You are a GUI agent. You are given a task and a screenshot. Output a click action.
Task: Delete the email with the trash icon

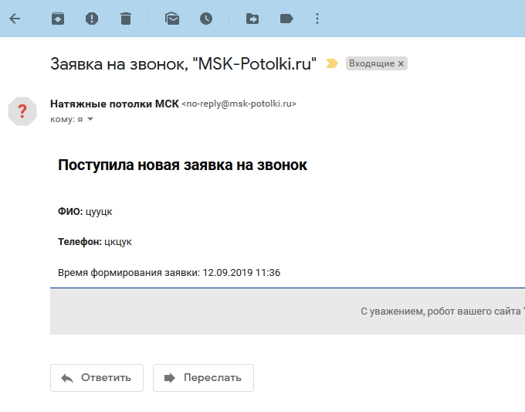(x=126, y=19)
